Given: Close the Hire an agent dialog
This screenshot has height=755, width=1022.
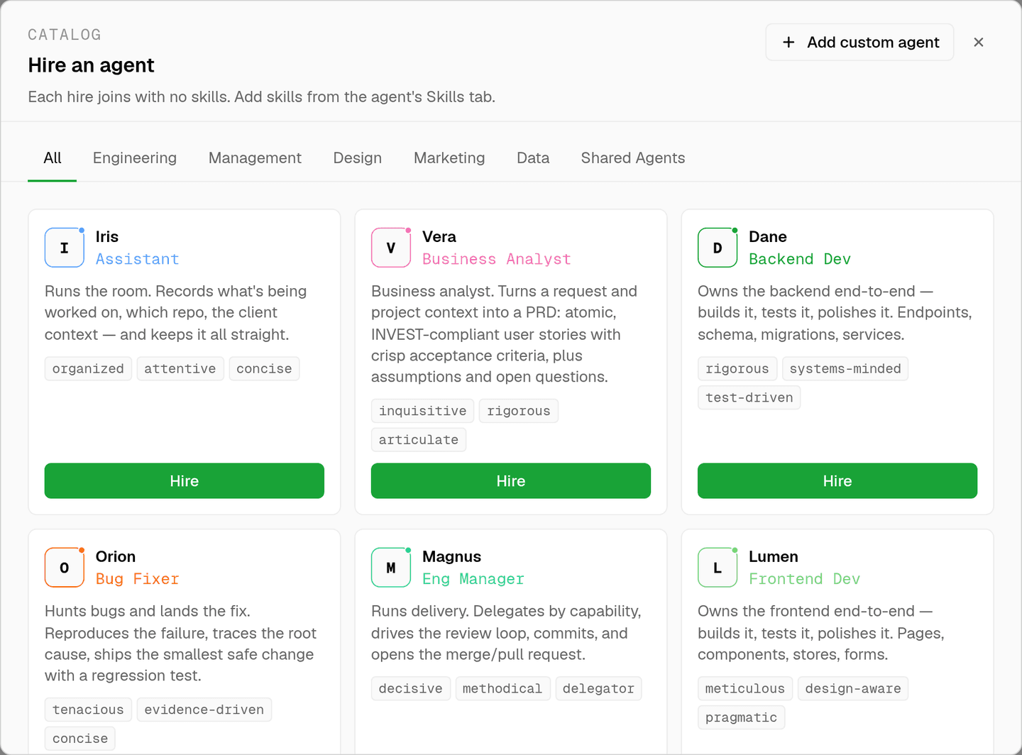Looking at the screenshot, I should pyautogui.click(x=979, y=43).
